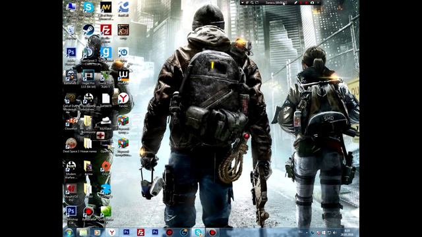
Task: Select the white hat keymaker icon
Action: click(105, 120)
